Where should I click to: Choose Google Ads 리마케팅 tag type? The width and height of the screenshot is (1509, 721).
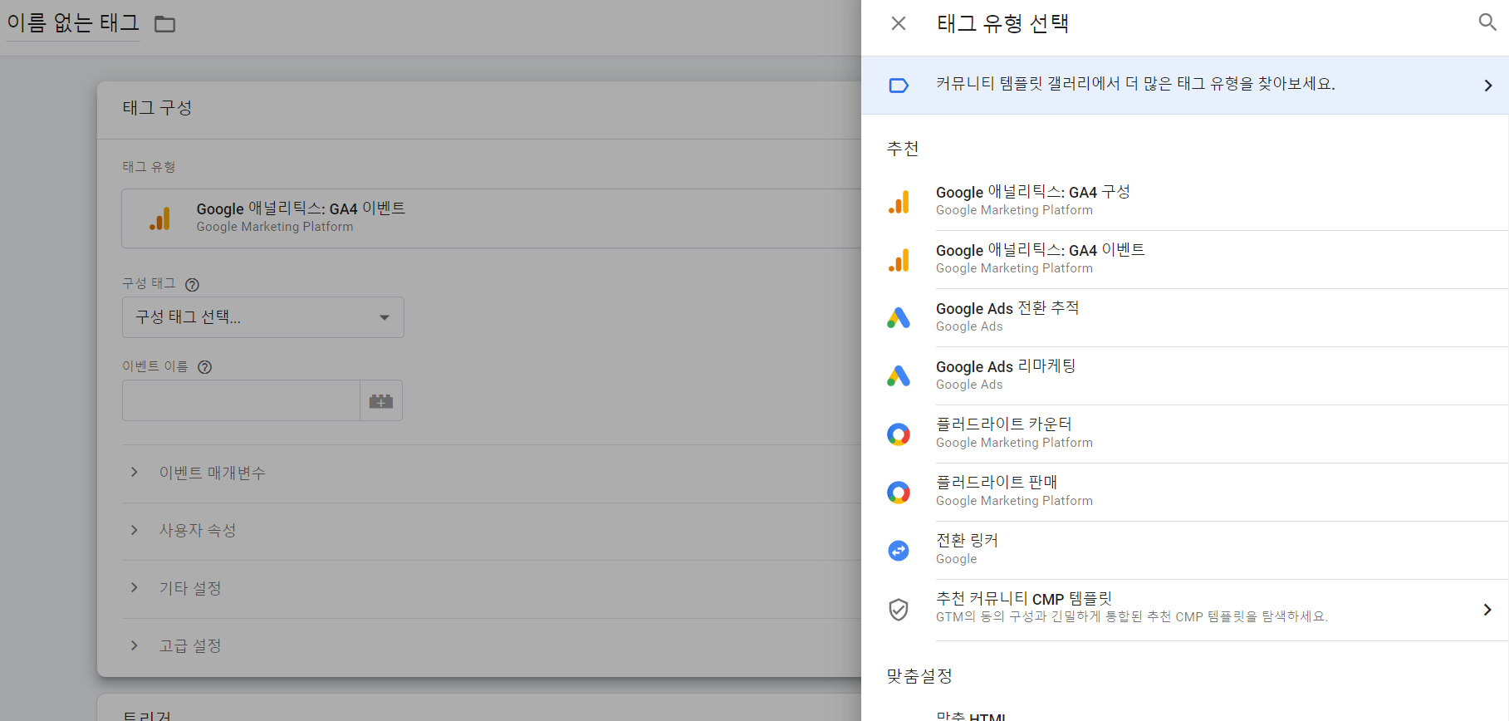click(x=1185, y=376)
